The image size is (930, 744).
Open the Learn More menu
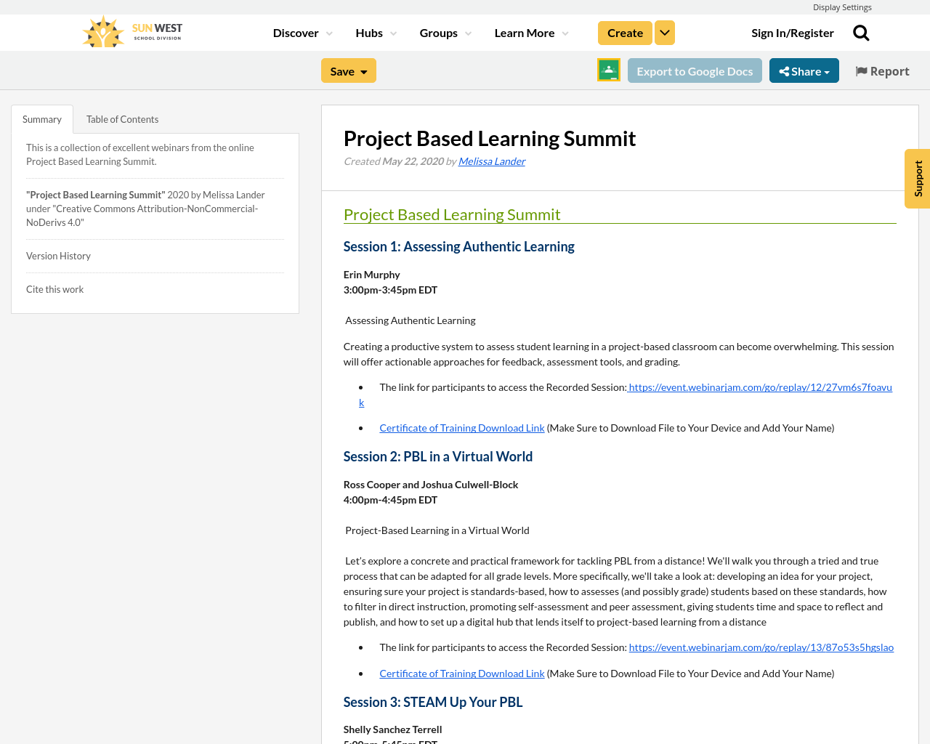coord(525,32)
